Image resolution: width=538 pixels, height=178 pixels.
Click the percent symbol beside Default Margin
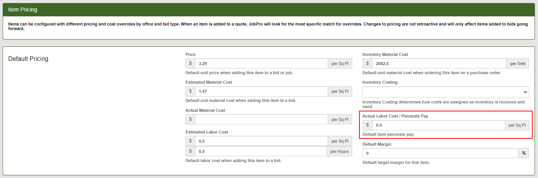pos(524,153)
